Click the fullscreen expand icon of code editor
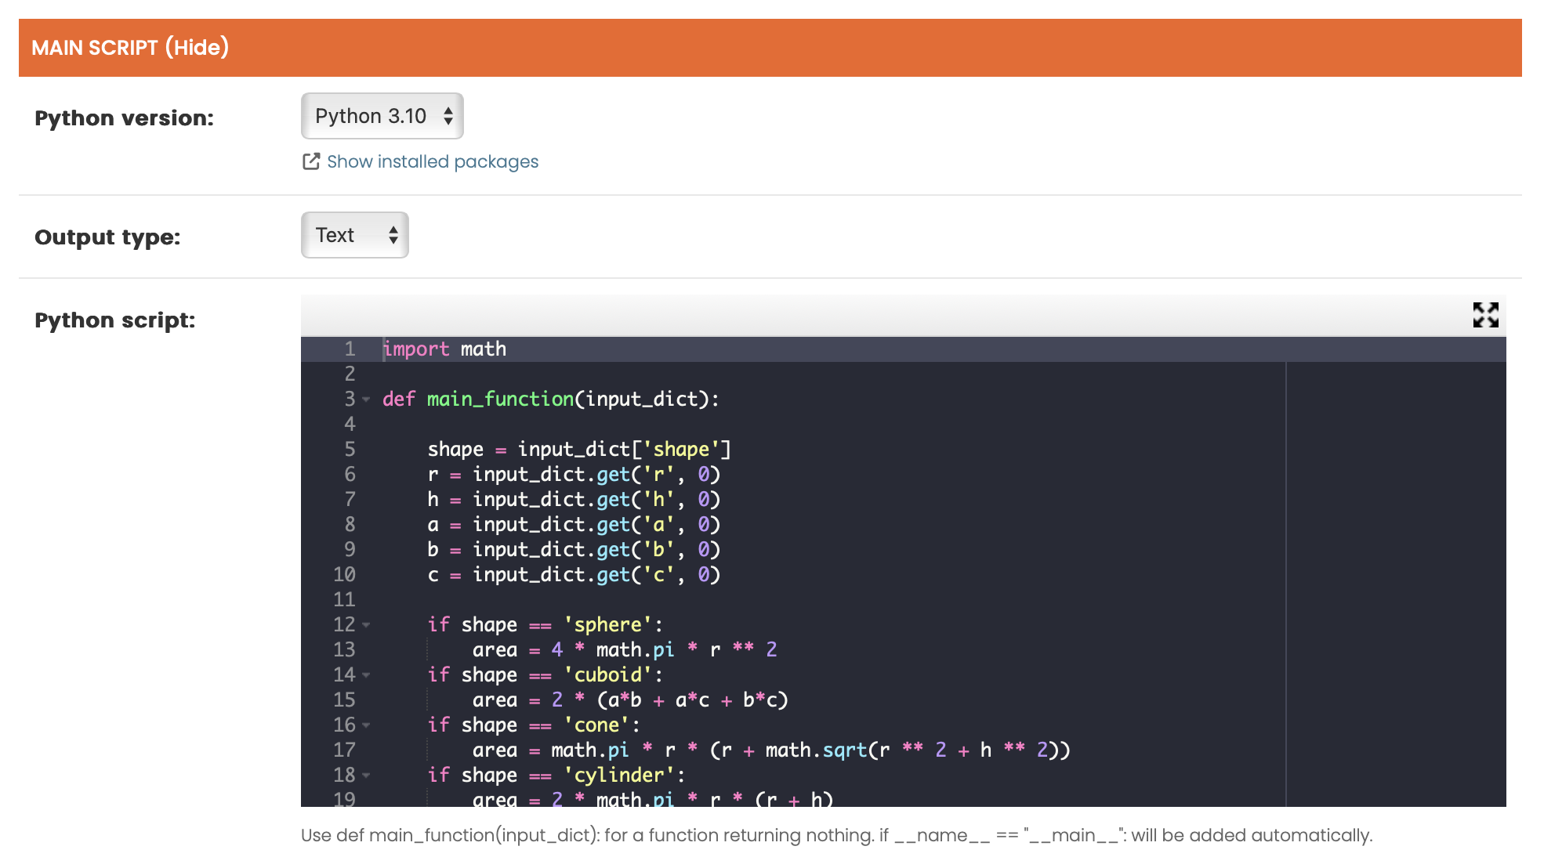 1485,315
